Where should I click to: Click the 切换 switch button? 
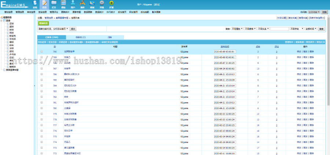(324, 12)
